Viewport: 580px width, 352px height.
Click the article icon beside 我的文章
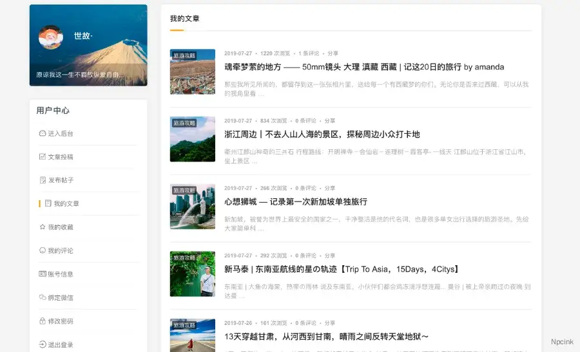48,203
